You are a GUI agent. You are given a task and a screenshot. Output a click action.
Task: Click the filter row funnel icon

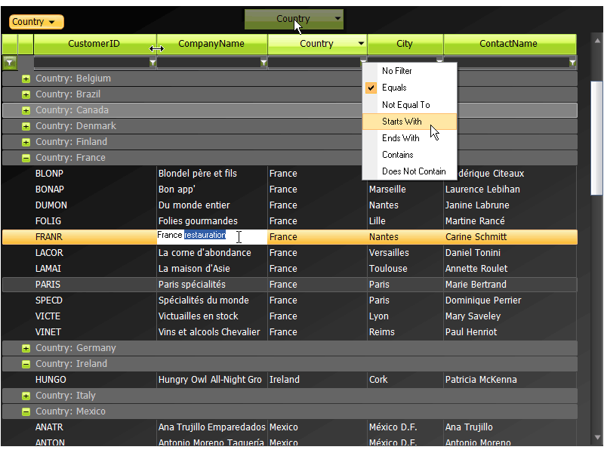(x=10, y=63)
